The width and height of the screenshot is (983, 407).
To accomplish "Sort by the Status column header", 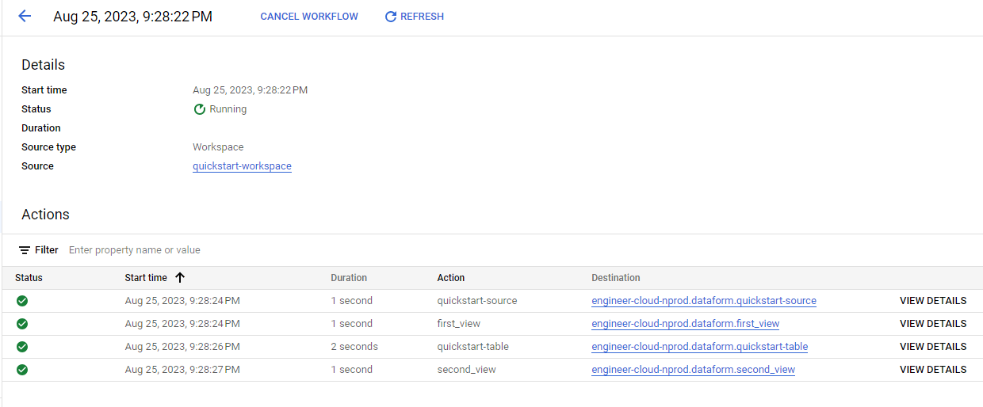I will pyautogui.click(x=29, y=278).
